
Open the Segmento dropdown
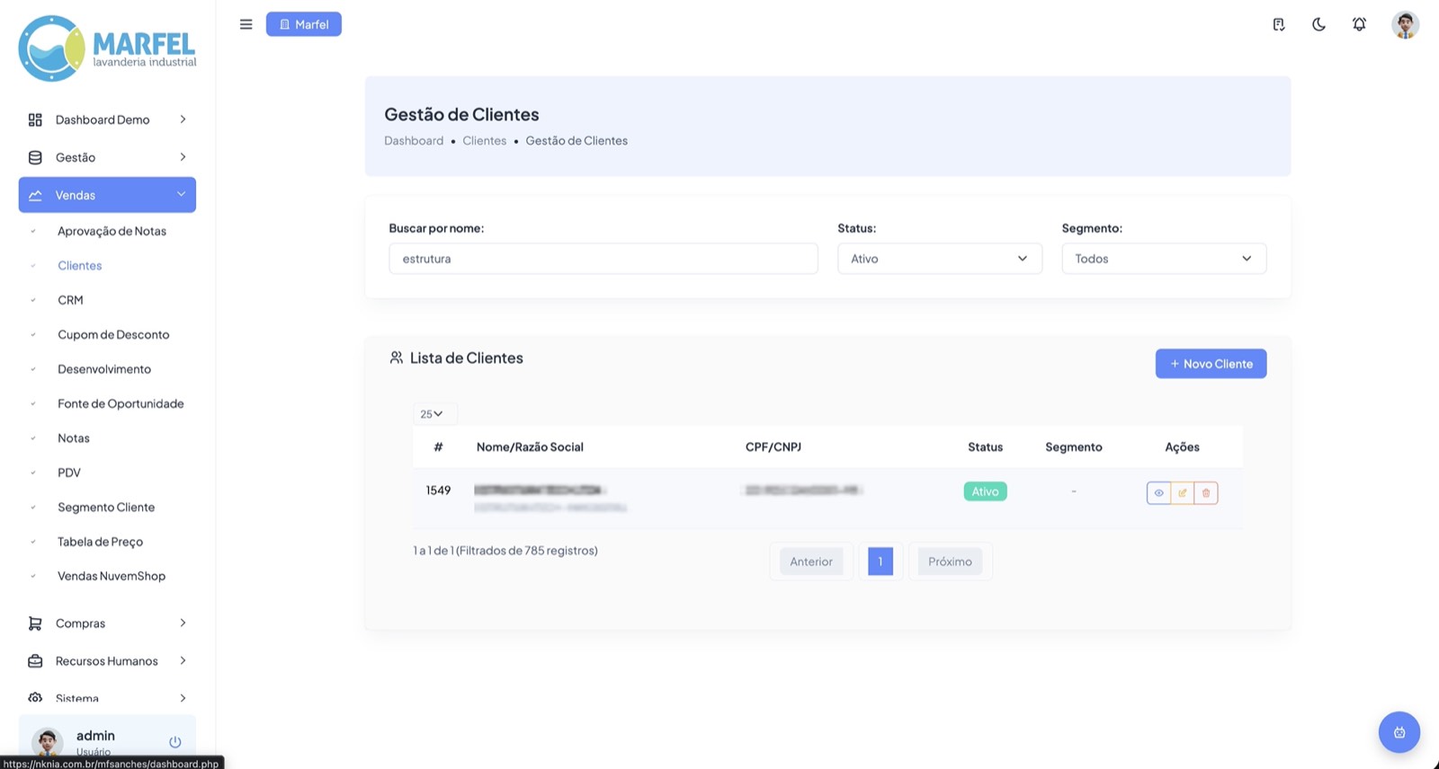tap(1164, 259)
